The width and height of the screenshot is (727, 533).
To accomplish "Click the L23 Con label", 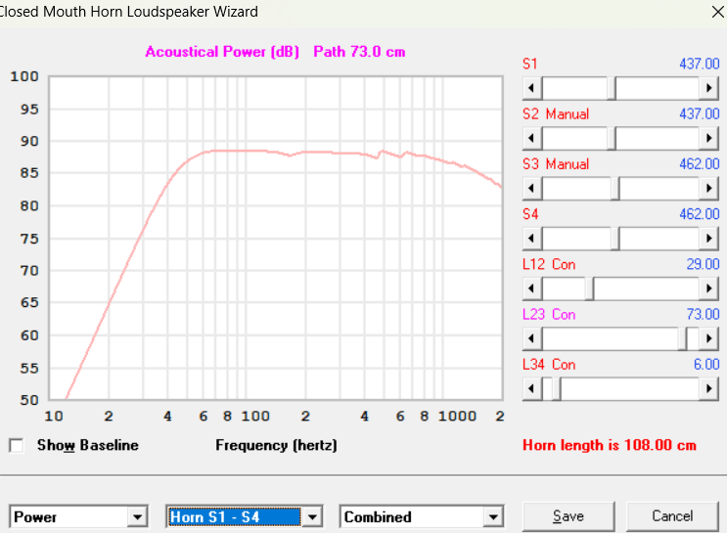I will coord(549,314).
